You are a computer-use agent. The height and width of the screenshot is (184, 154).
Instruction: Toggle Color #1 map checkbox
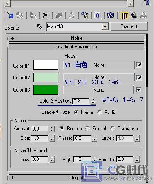coord(139,65)
